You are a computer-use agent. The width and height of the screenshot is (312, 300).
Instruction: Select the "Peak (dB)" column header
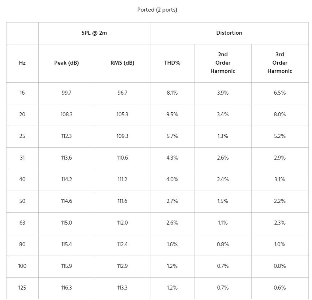tap(67, 63)
